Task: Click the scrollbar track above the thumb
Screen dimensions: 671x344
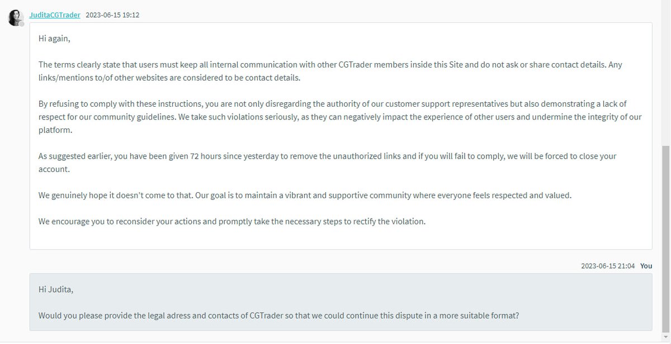Action: [667, 73]
